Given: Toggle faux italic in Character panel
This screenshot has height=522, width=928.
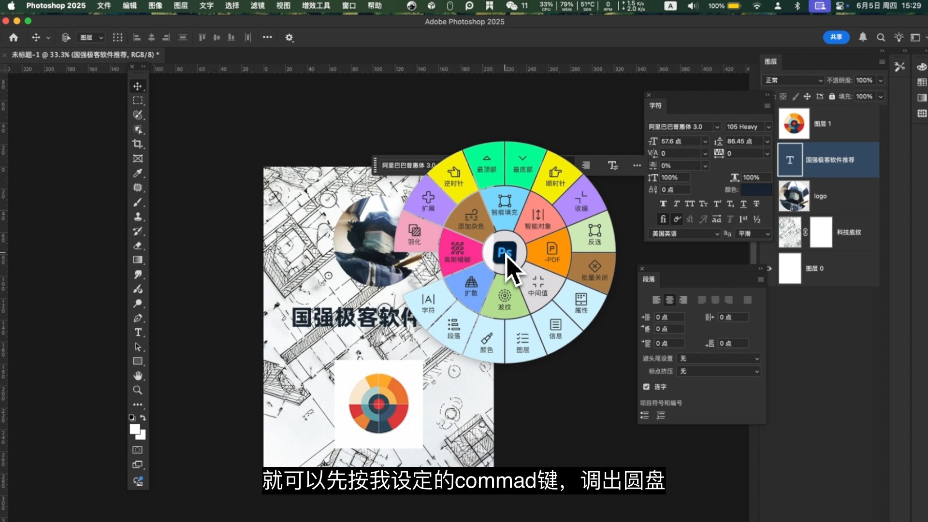Looking at the screenshot, I should click(x=676, y=204).
